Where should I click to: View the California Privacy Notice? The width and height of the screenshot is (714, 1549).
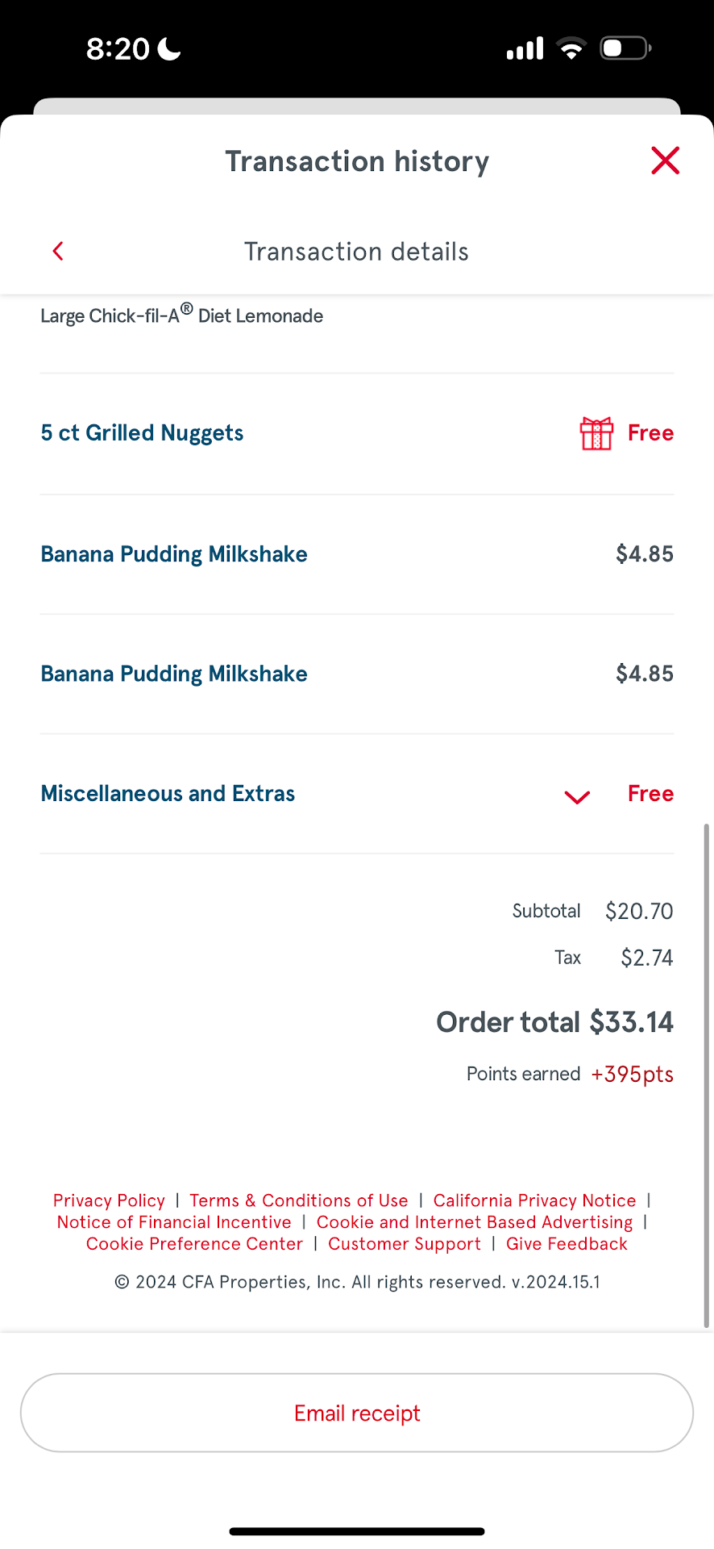click(x=534, y=1200)
